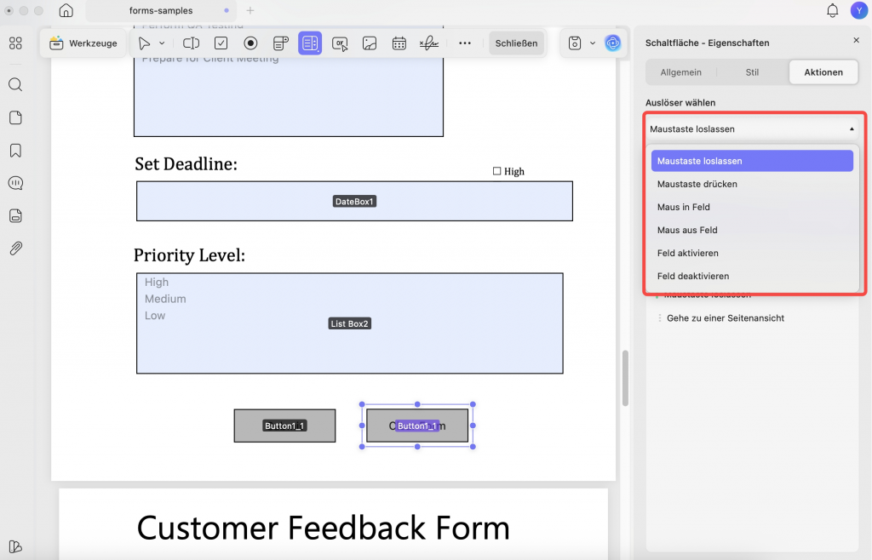The width and height of the screenshot is (872, 560).
Task: Tick the High checkbox
Action: (496, 171)
